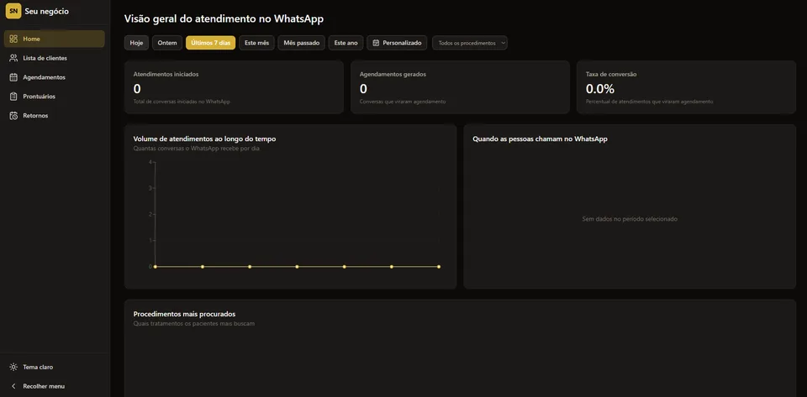This screenshot has width=807, height=397.
Task: Open Home in the sidebar
Action: coord(54,39)
